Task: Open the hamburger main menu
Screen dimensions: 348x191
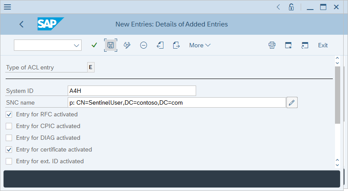Action: click(7, 7)
